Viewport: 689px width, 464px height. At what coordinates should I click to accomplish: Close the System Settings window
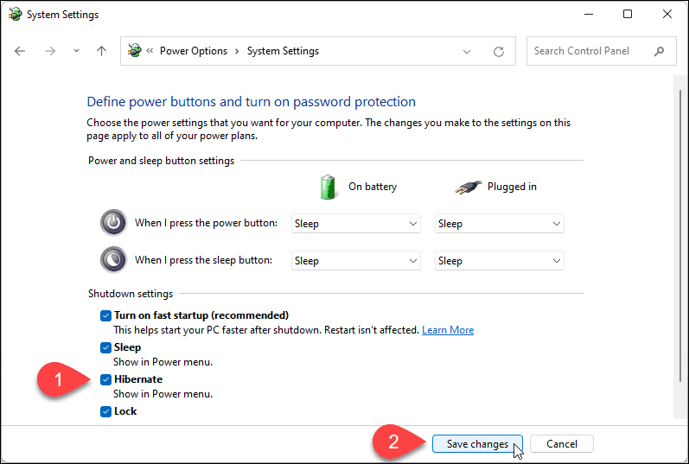(667, 14)
